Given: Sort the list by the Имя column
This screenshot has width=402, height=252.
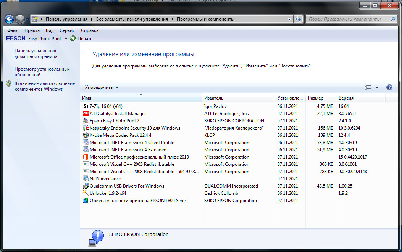Looking at the screenshot, I should [141, 98].
